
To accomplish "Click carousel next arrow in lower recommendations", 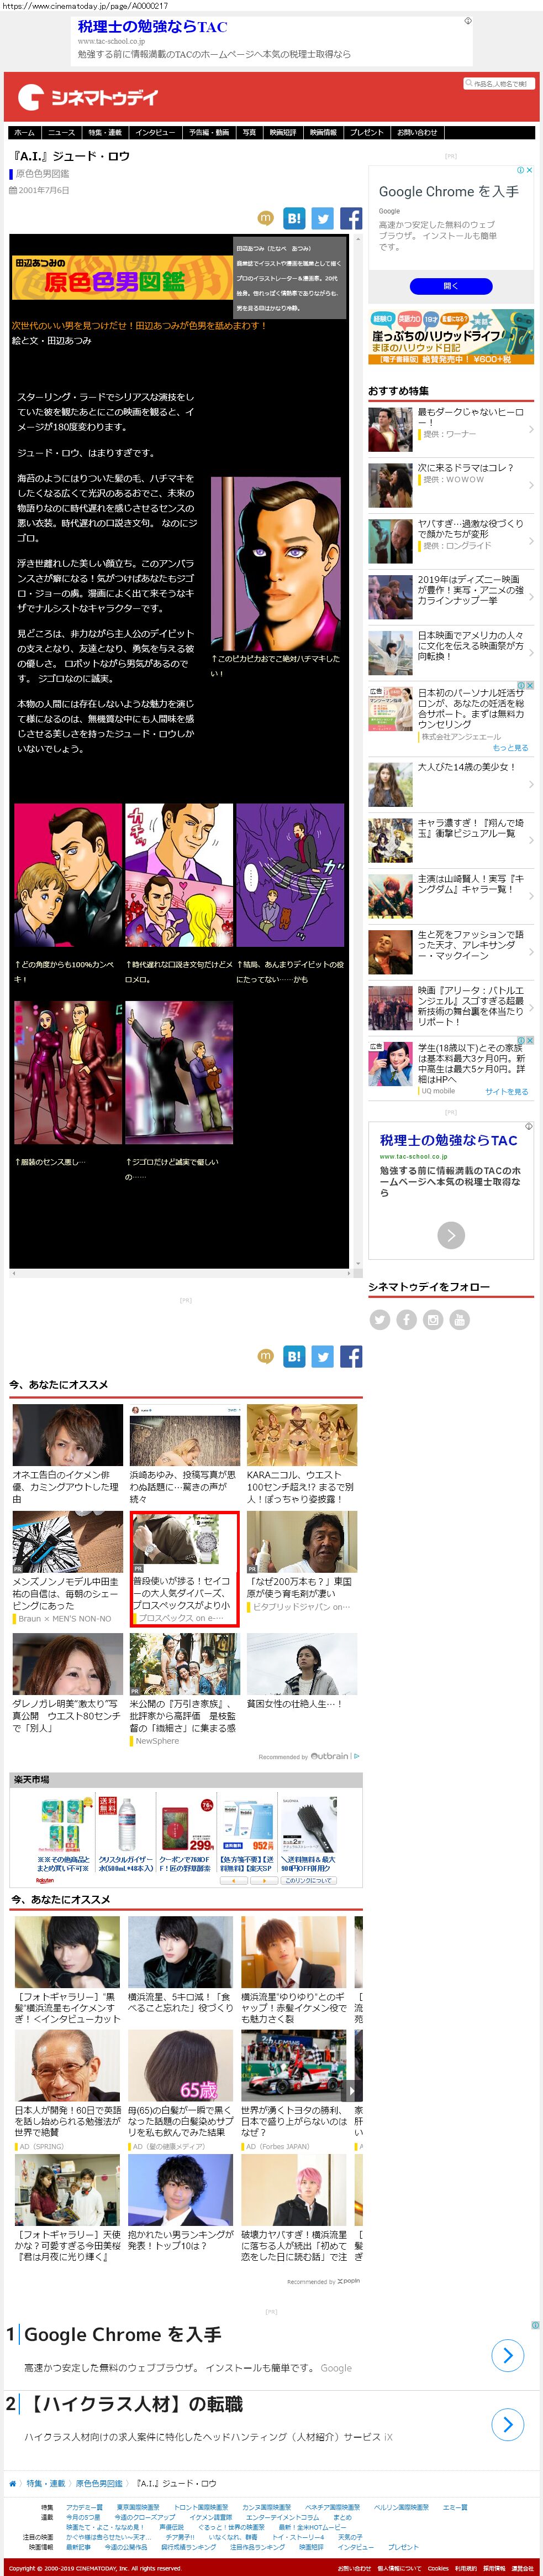I will (350, 2092).
